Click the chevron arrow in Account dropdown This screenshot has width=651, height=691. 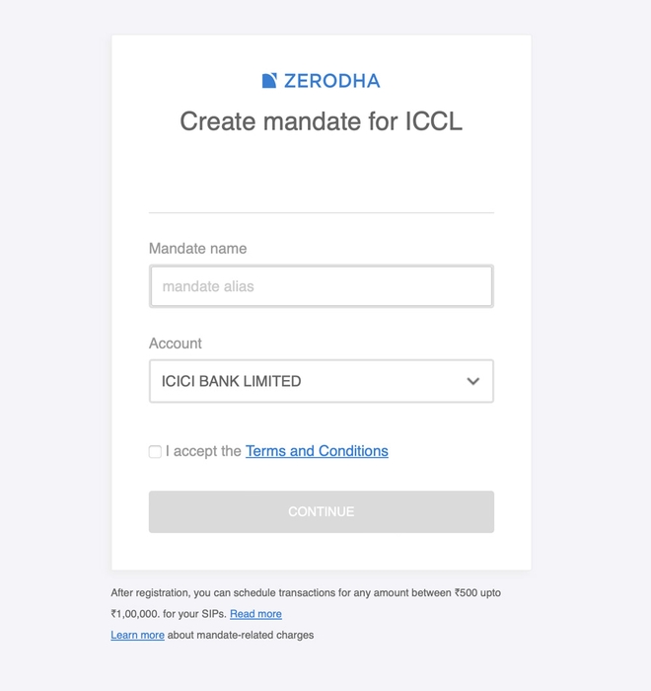473,381
